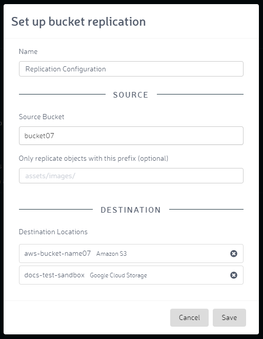Click the prefix field with assets/images/ placeholder
The width and height of the screenshot is (263, 339).
[x=131, y=176]
